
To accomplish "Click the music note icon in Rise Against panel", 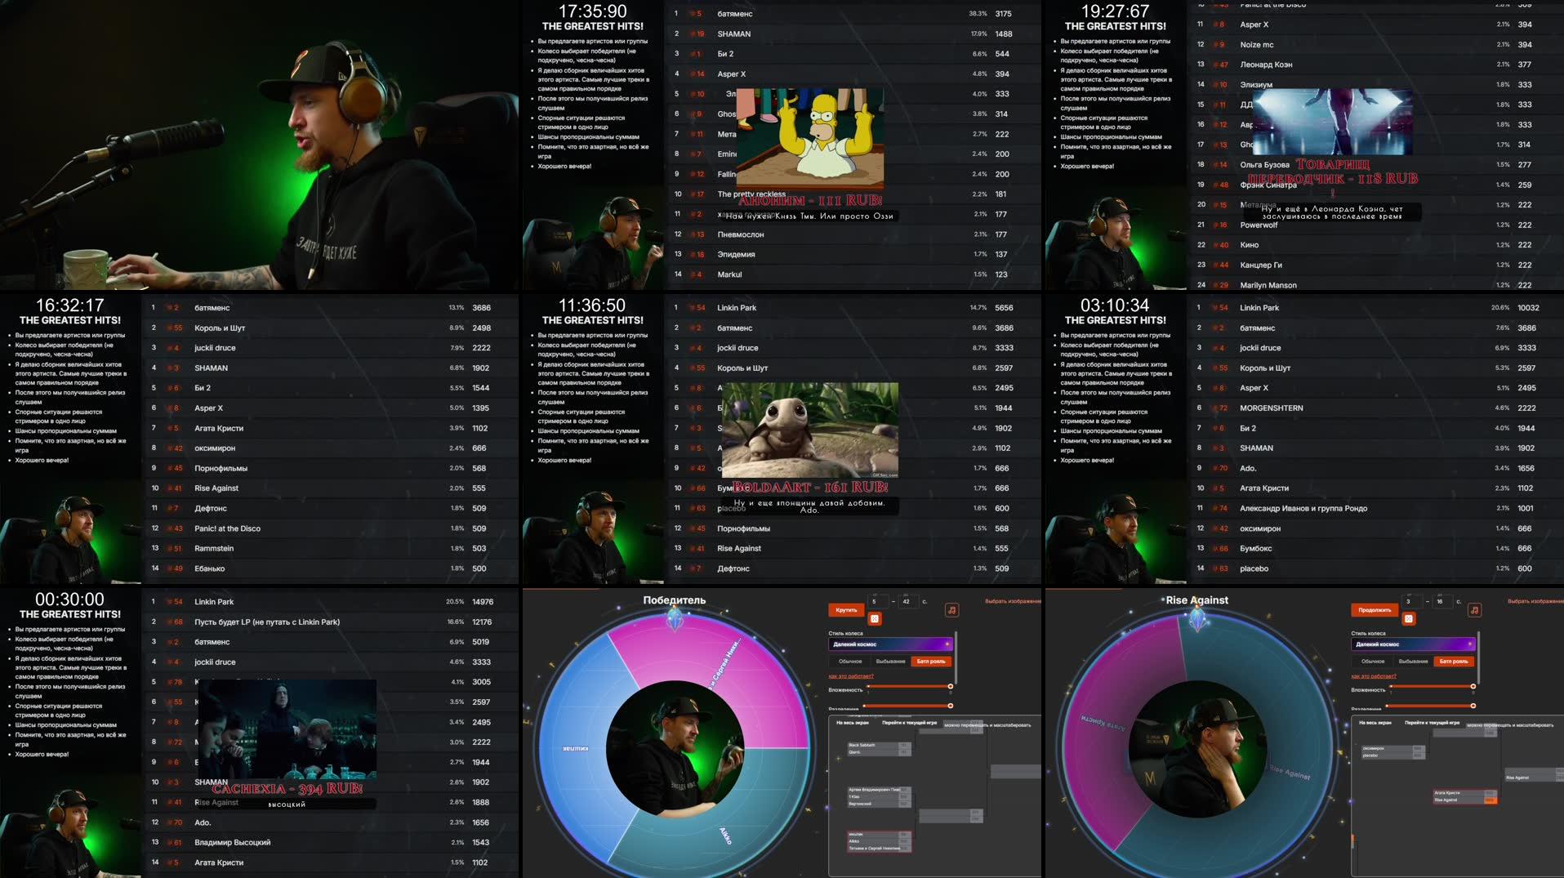I will 1475,611.
